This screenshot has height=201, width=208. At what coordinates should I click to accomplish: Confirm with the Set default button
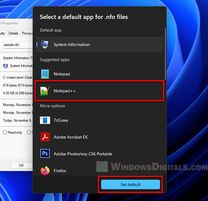pos(131,184)
